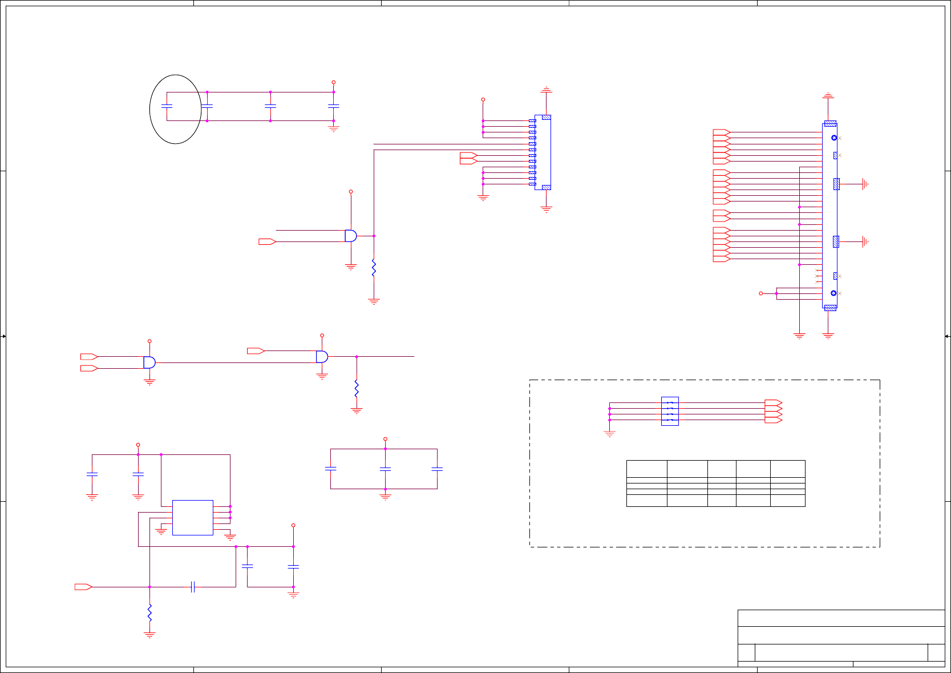Select the horizontally oriented series capacitor
This screenshot has width=951, height=673.
193,587
